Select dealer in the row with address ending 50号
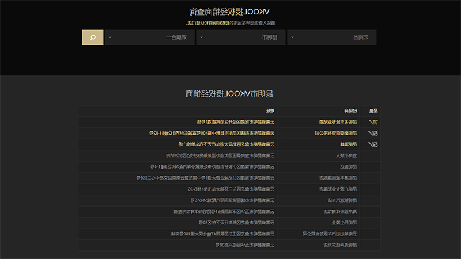Screen dimensions: 461x259 (344, 222)
